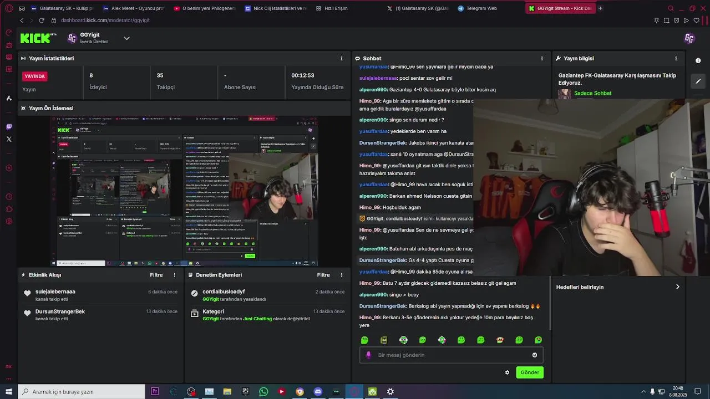Click DursunStrangerBek in activity feed
710x399 pixels.
(x=60, y=311)
